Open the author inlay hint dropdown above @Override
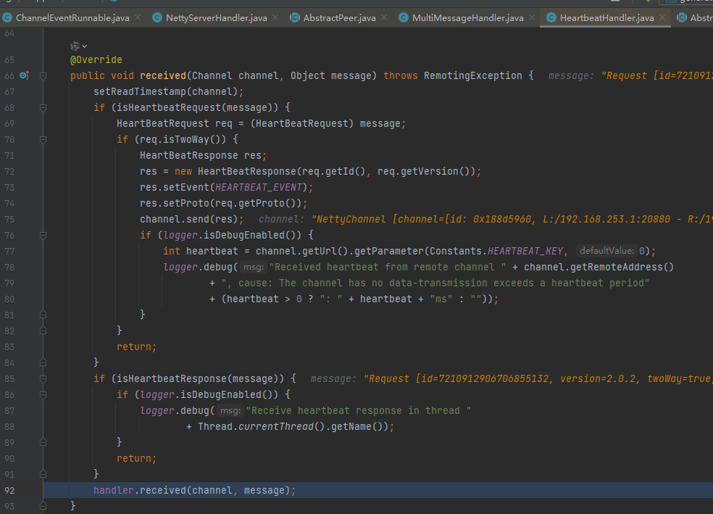This screenshot has height=514, width=713. (x=79, y=46)
